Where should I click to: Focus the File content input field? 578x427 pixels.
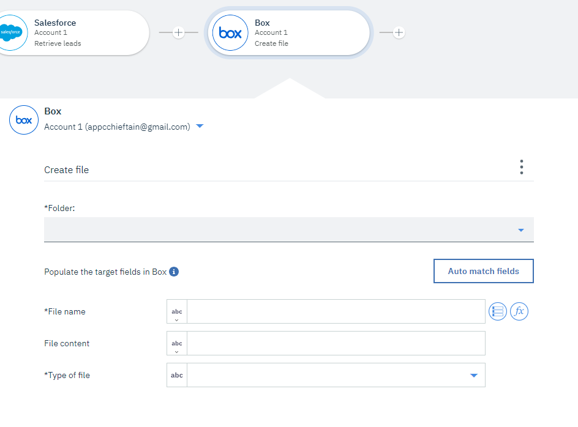(x=336, y=343)
